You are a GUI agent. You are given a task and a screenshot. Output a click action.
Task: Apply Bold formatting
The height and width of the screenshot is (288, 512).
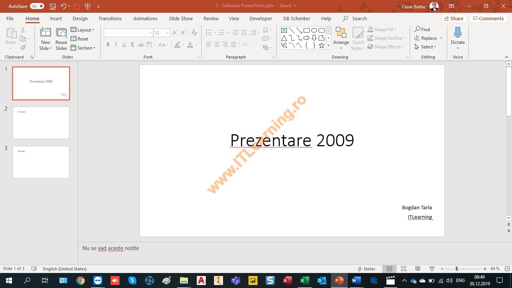tap(108, 45)
